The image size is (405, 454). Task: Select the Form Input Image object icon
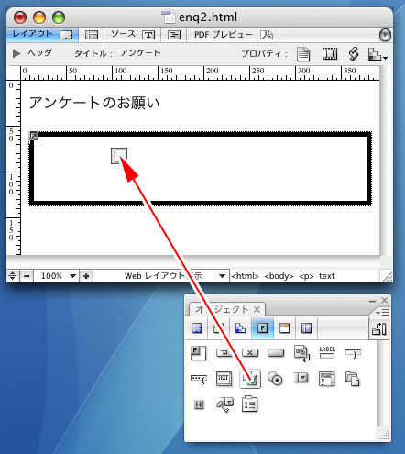(301, 353)
